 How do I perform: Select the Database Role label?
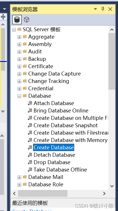(46, 185)
